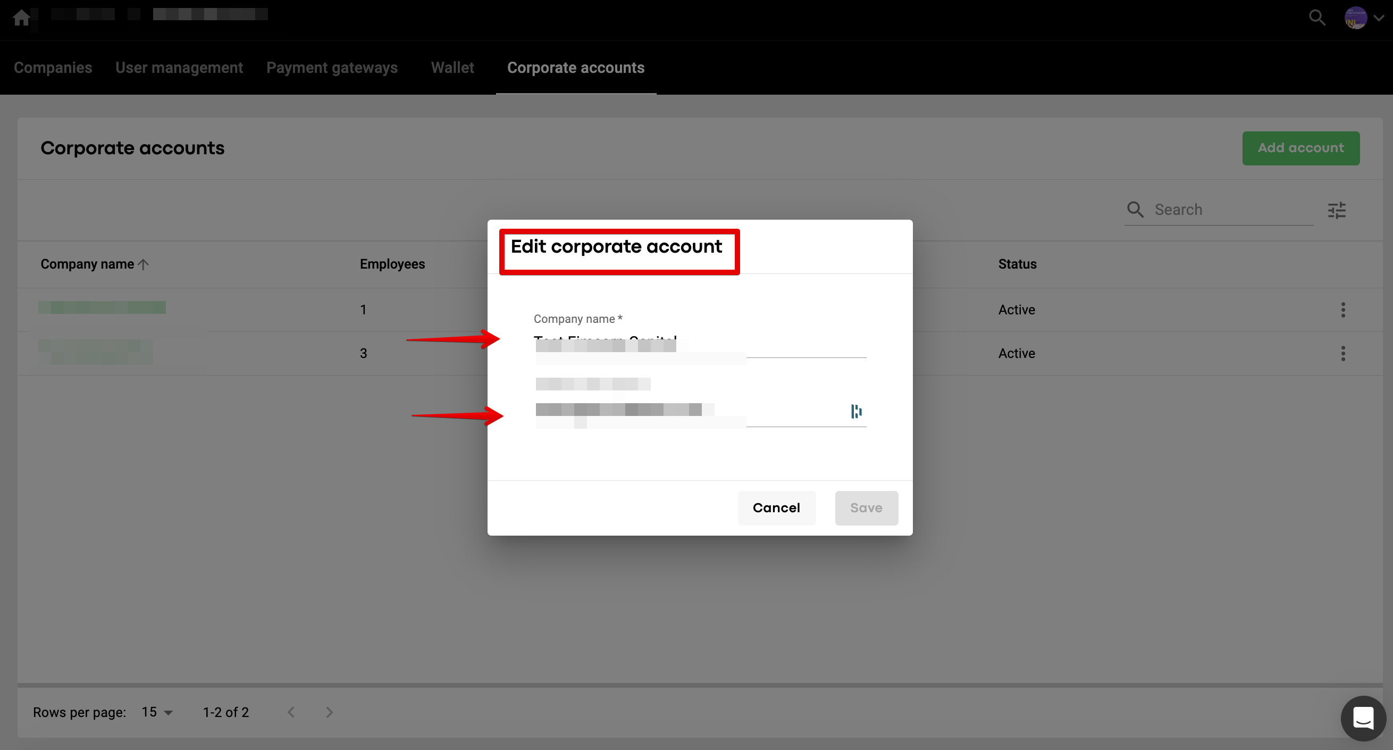
Task: Open the user avatar profile menu
Action: [x=1355, y=18]
